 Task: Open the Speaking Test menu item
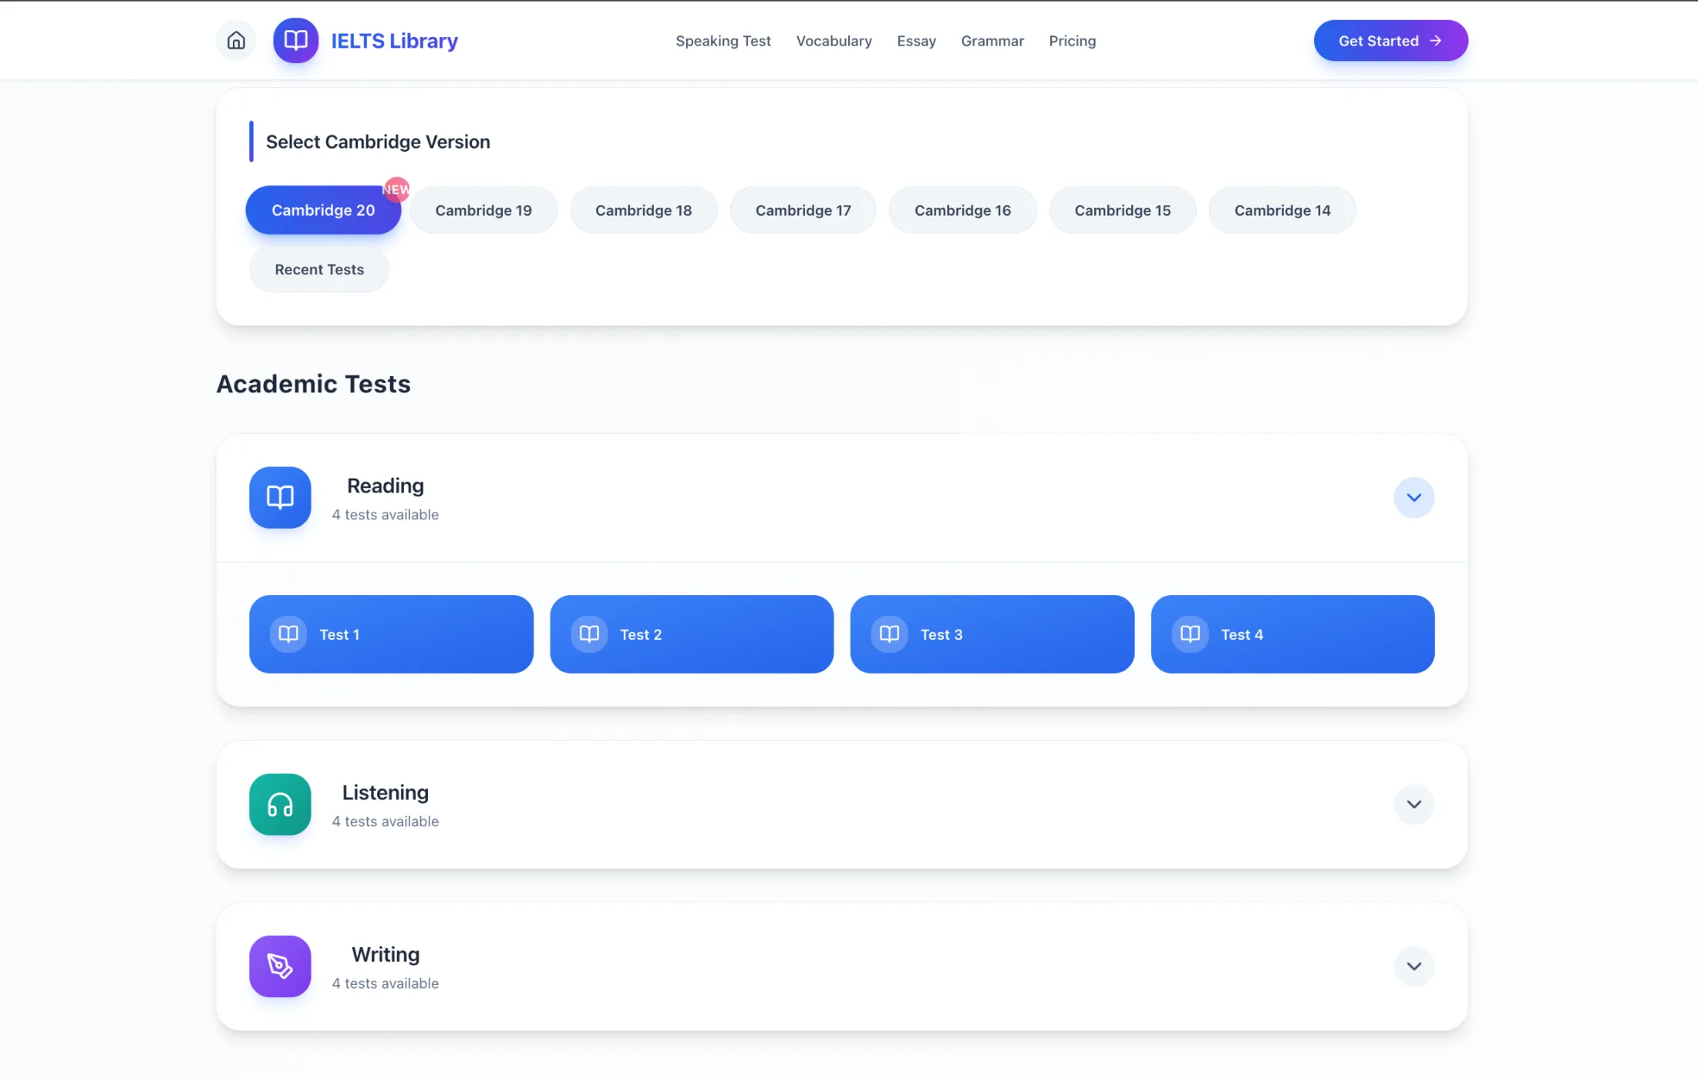click(x=723, y=41)
